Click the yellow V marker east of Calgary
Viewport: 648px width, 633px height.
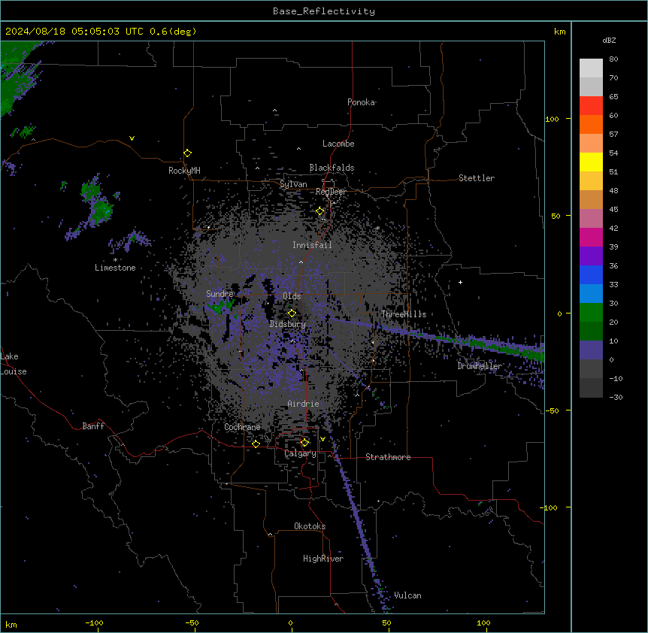322,439
